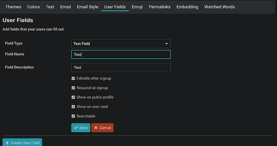This screenshot has height=146, width=277.
Task: Click the Field Name input box
Action: click(x=121, y=54)
